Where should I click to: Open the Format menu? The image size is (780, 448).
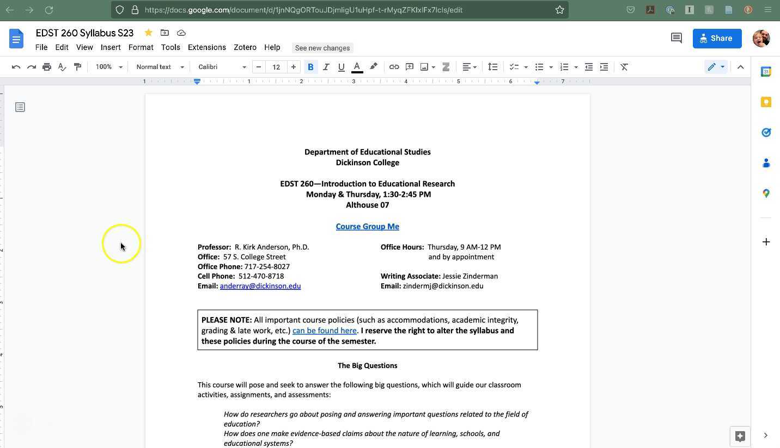pos(141,47)
